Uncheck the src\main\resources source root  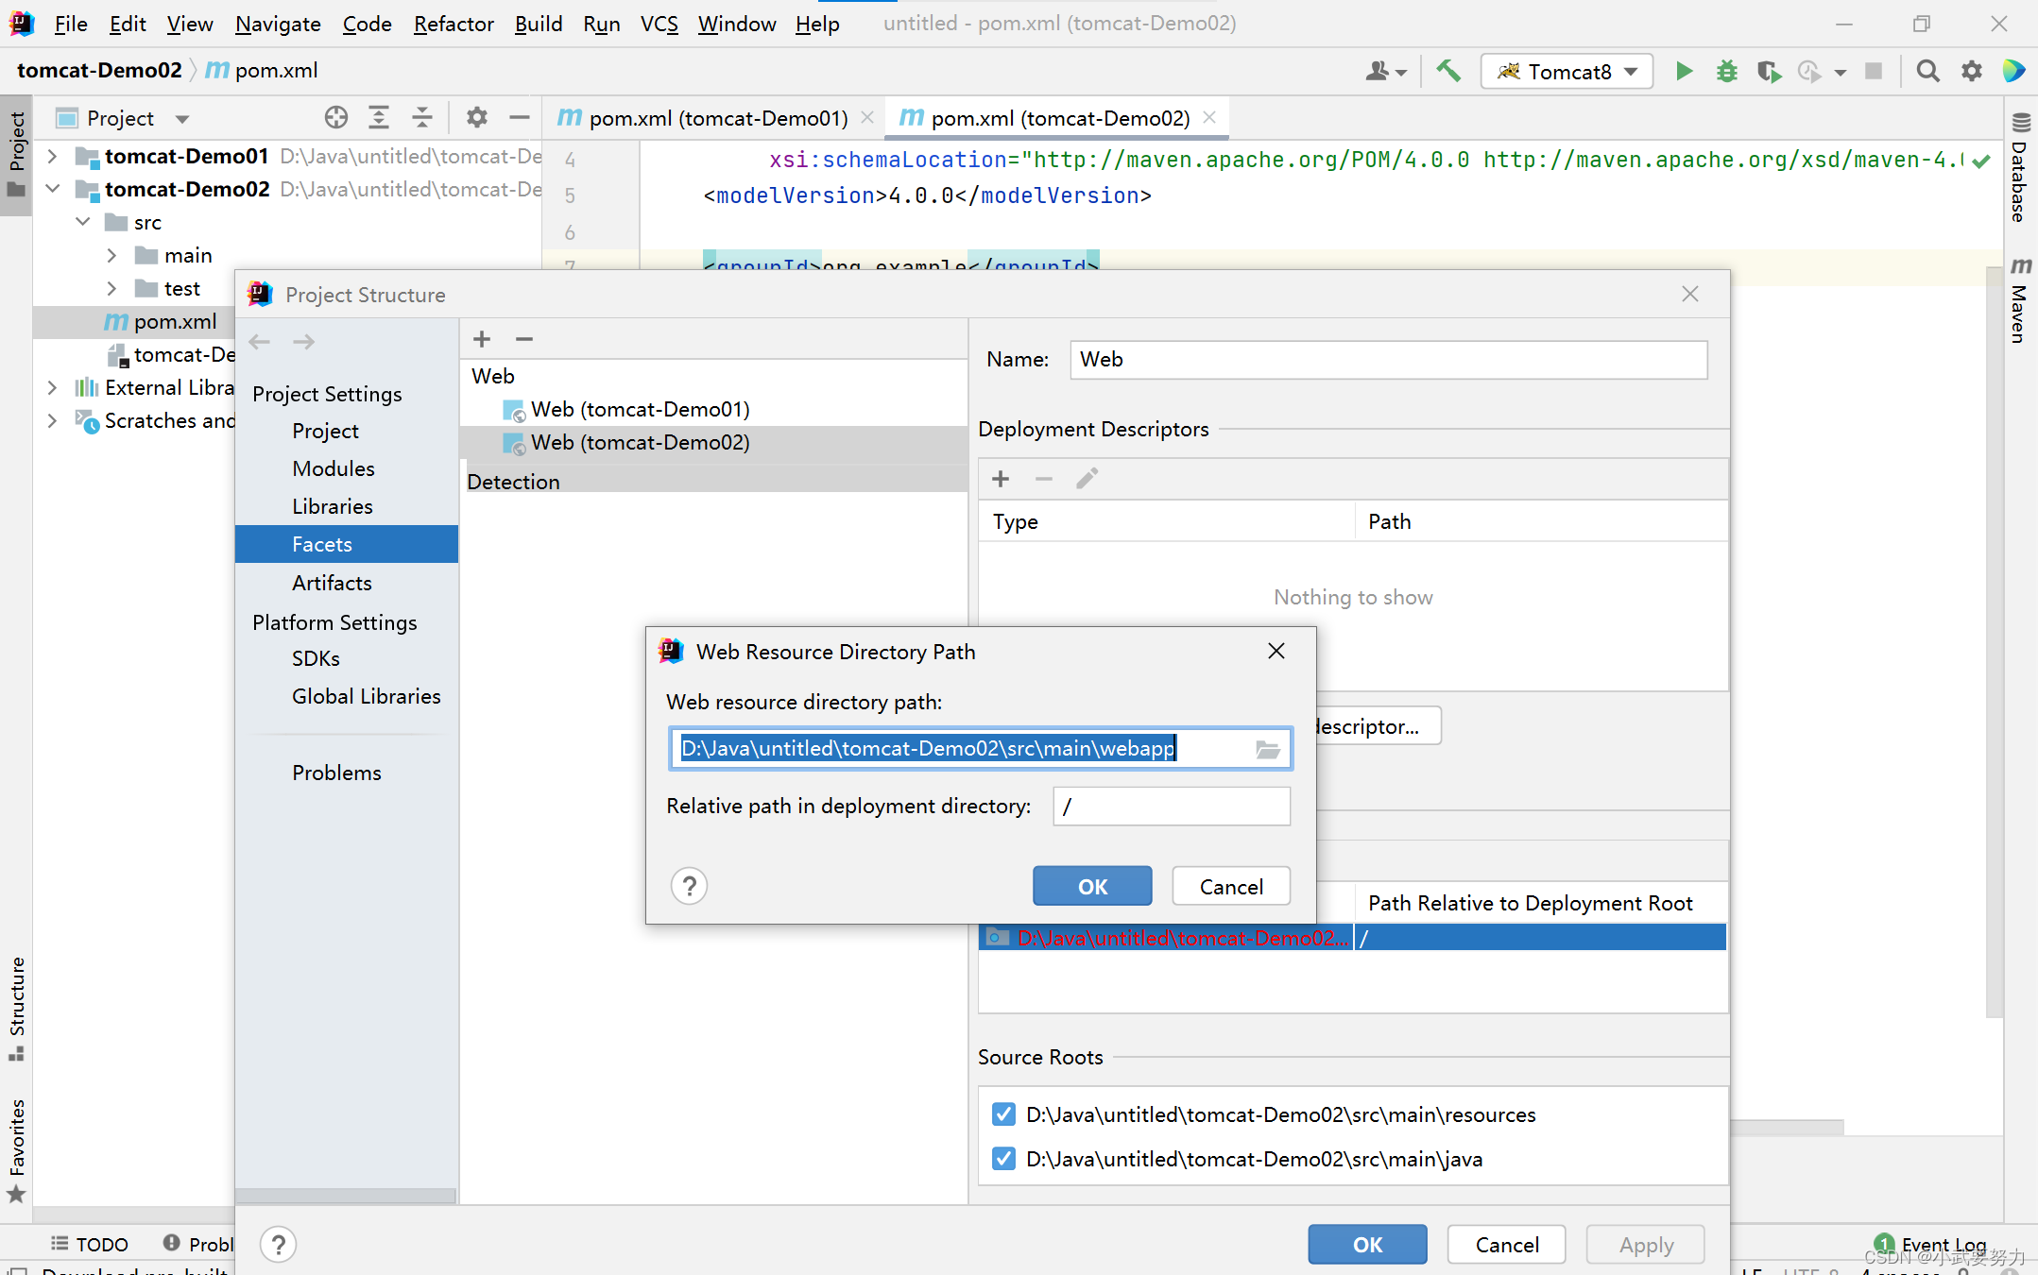point(1003,1114)
